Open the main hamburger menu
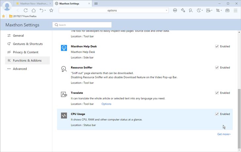241x152 pixels. point(235,11)
